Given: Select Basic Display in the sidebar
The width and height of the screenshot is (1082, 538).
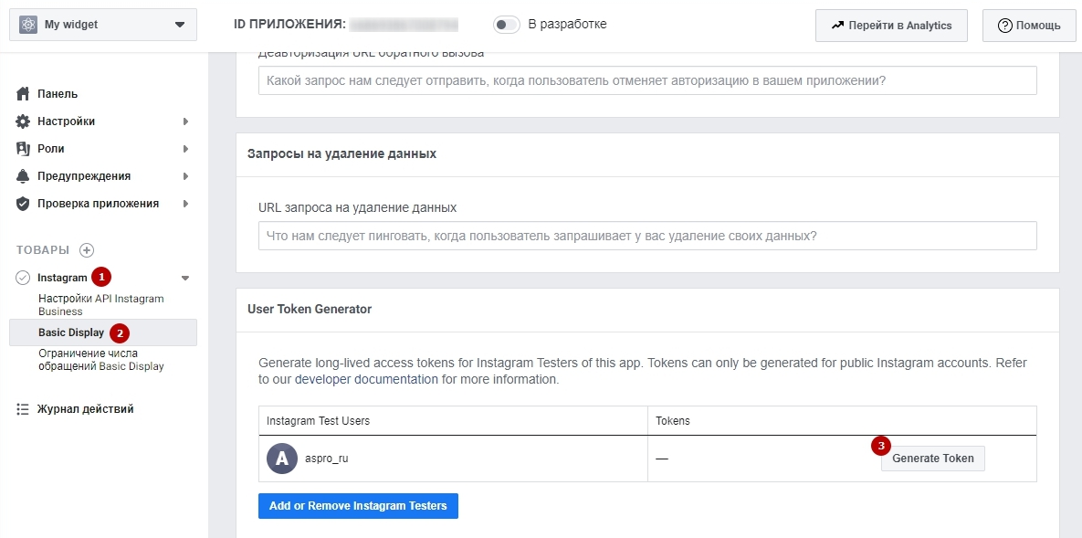Looking at the screenshot, I should 71,332.
